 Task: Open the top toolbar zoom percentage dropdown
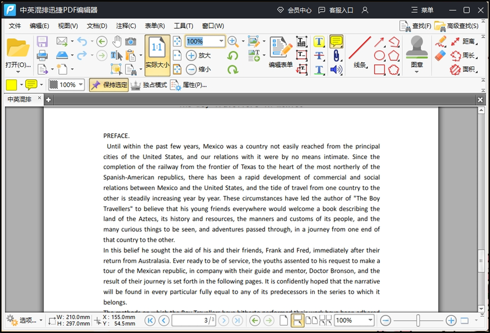221,41
